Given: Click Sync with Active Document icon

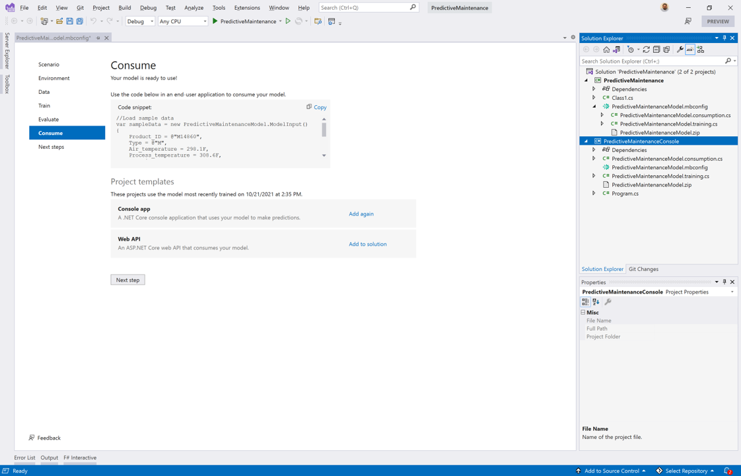Looking at the screenshot, I should pos(646,50).
